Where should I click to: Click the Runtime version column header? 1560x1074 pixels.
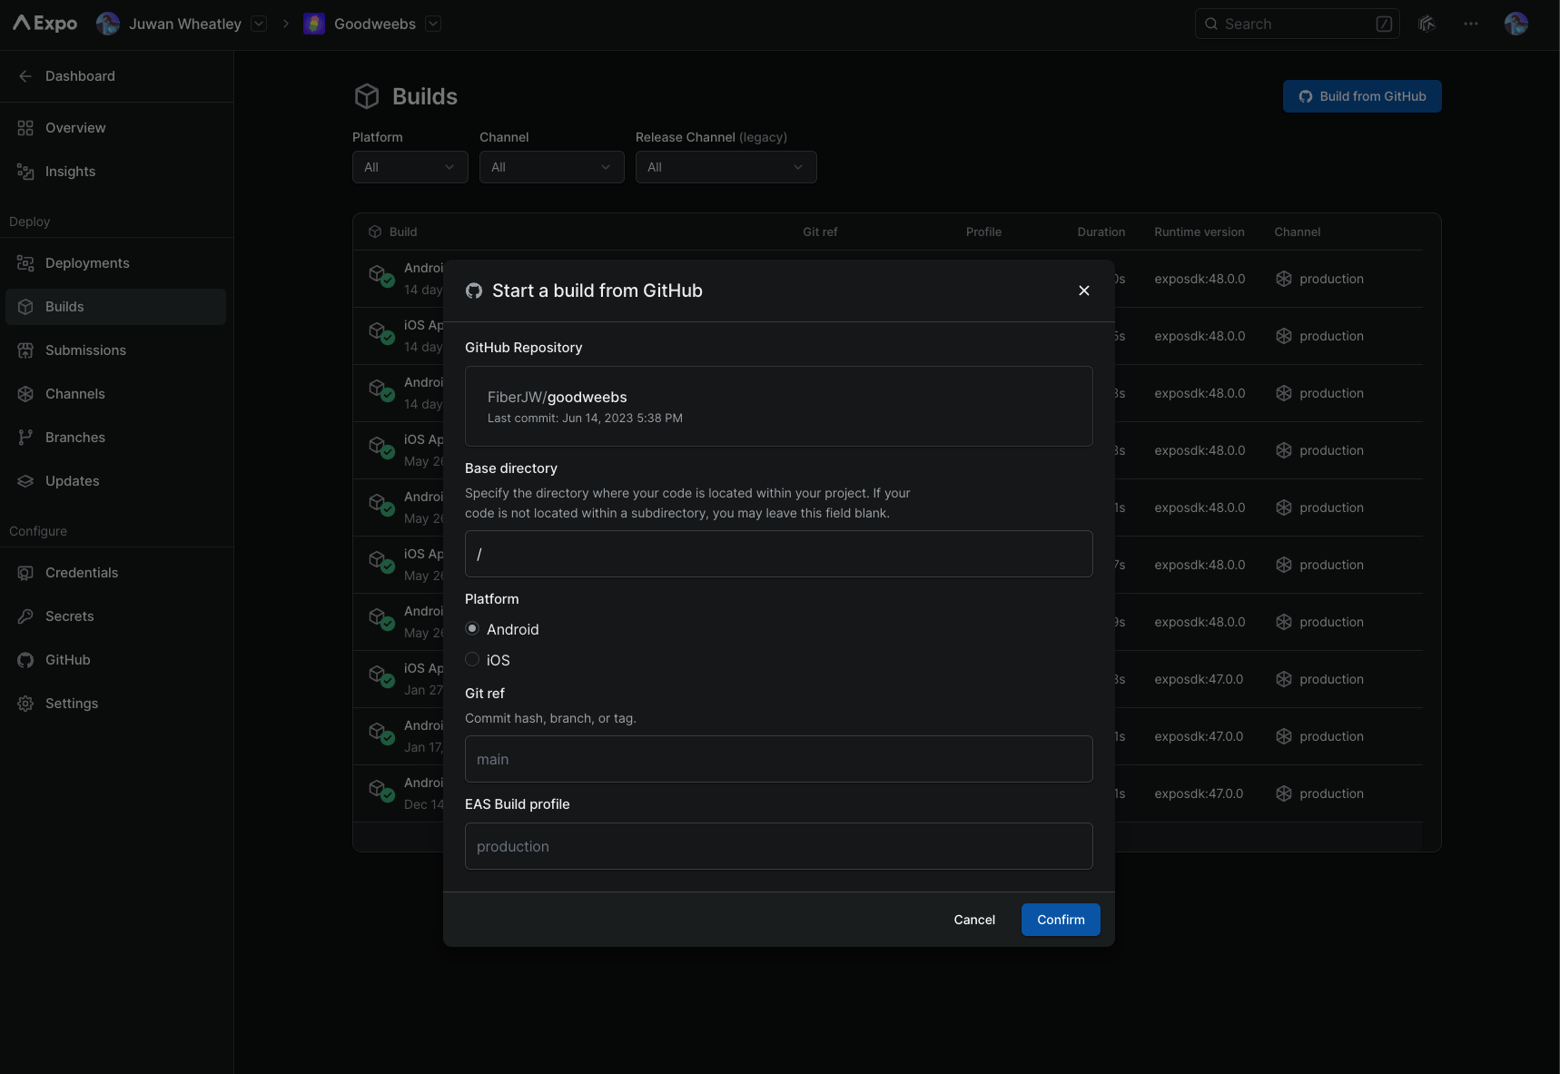1200,232
